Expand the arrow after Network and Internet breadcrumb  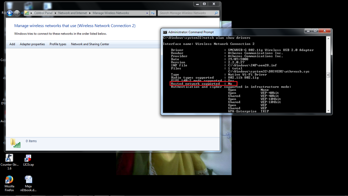point(90,13)
